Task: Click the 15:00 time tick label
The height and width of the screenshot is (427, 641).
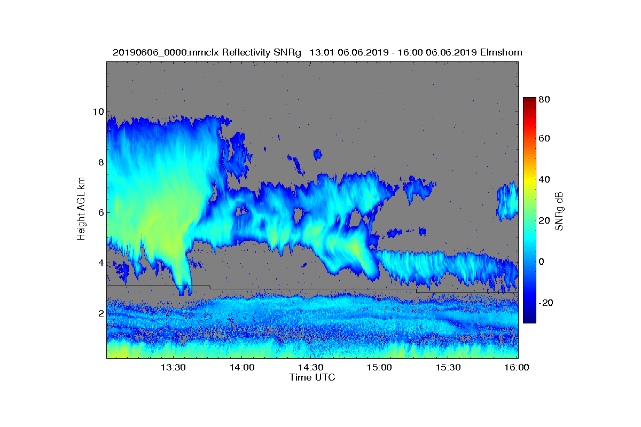Action: point(380,367)
